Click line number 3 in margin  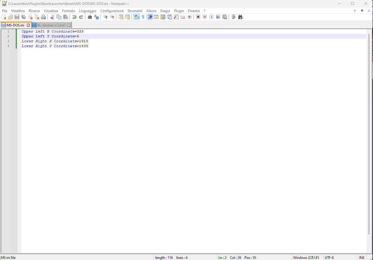pos(8,41)
